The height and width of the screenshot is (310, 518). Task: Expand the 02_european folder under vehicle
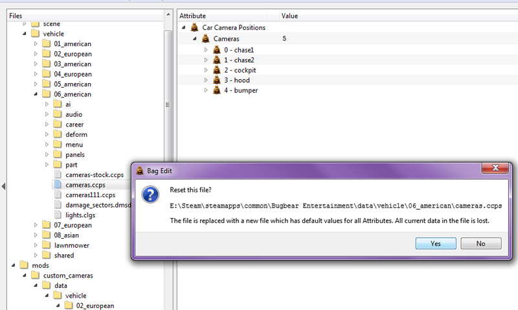(36, 54)
